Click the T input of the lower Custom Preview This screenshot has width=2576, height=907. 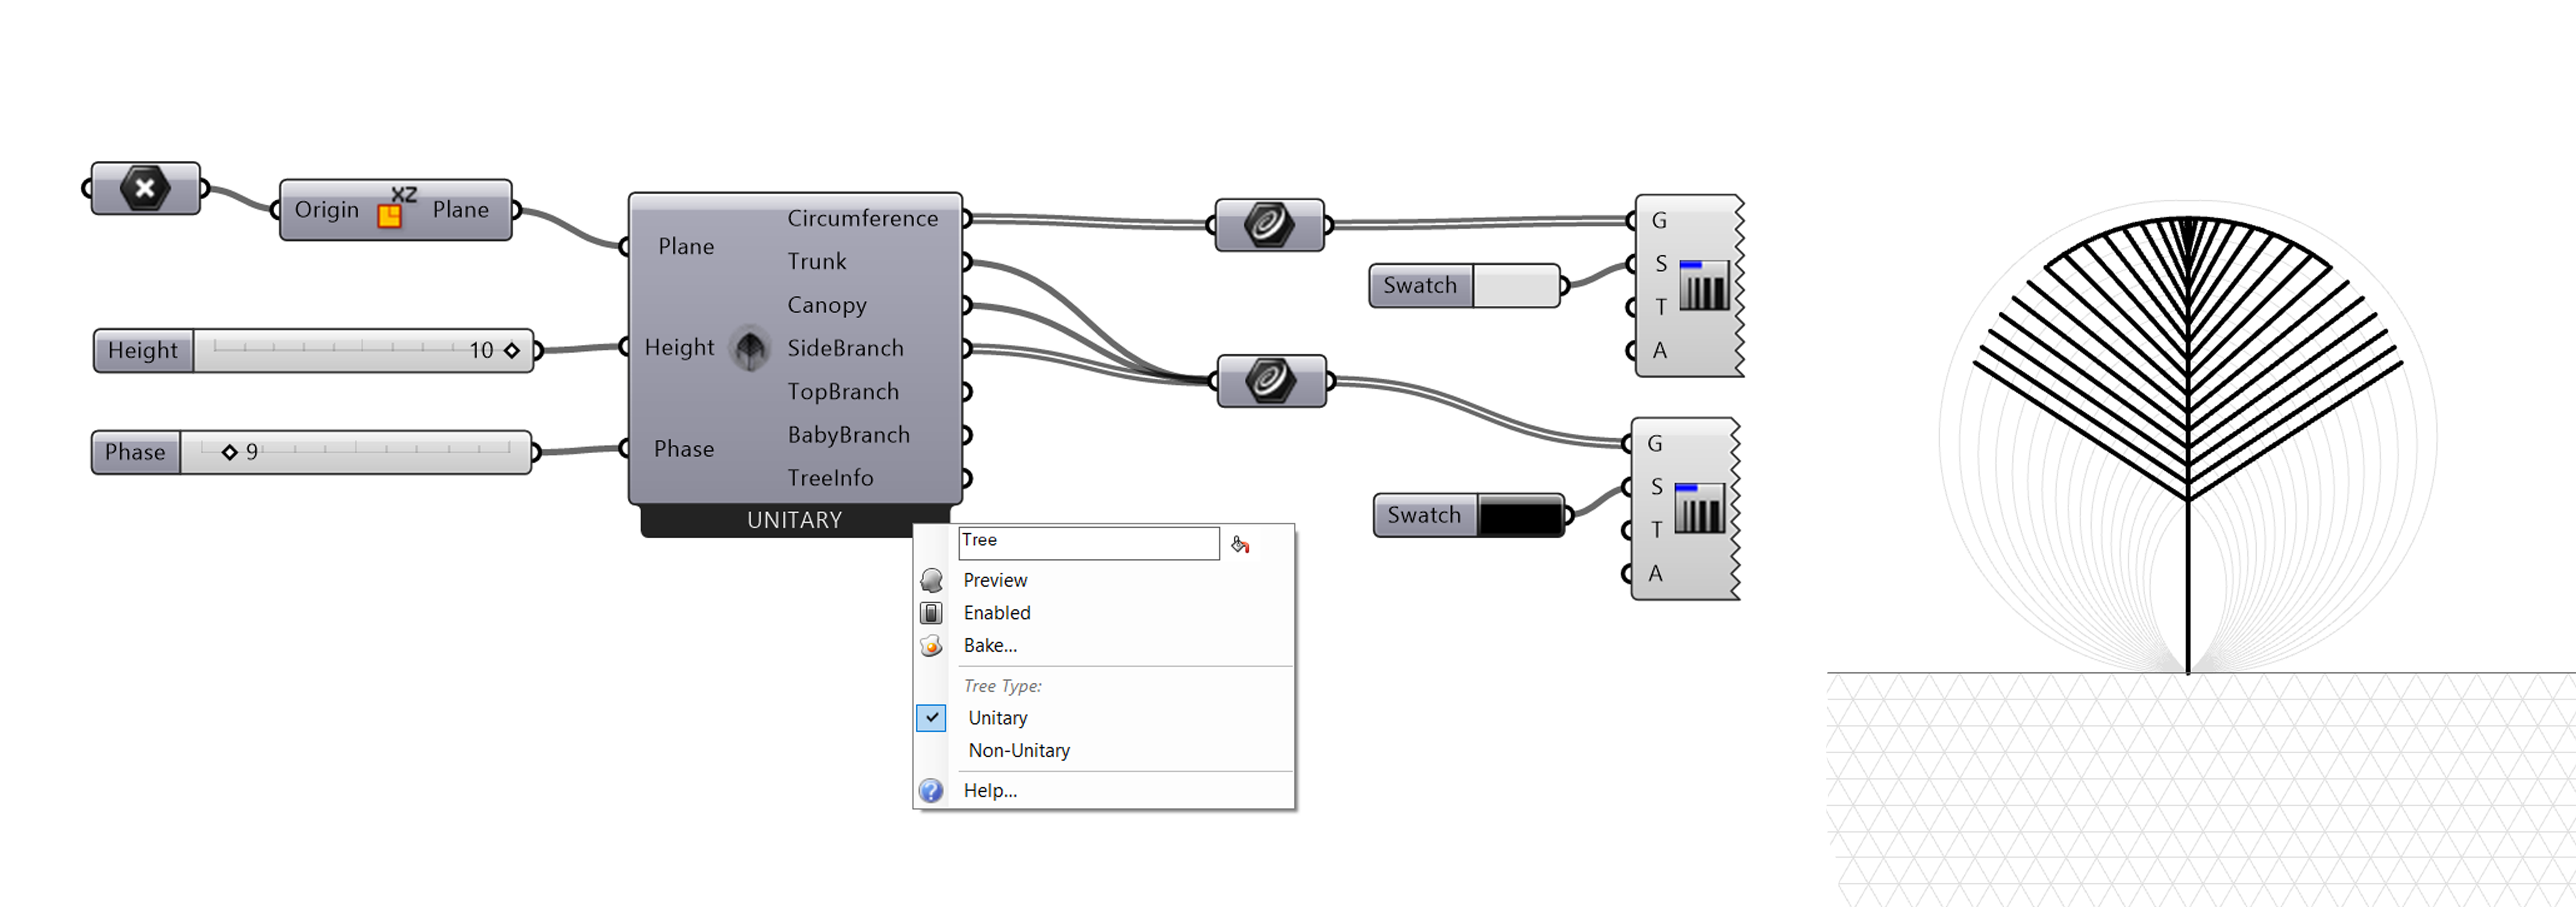[1657, 530]
